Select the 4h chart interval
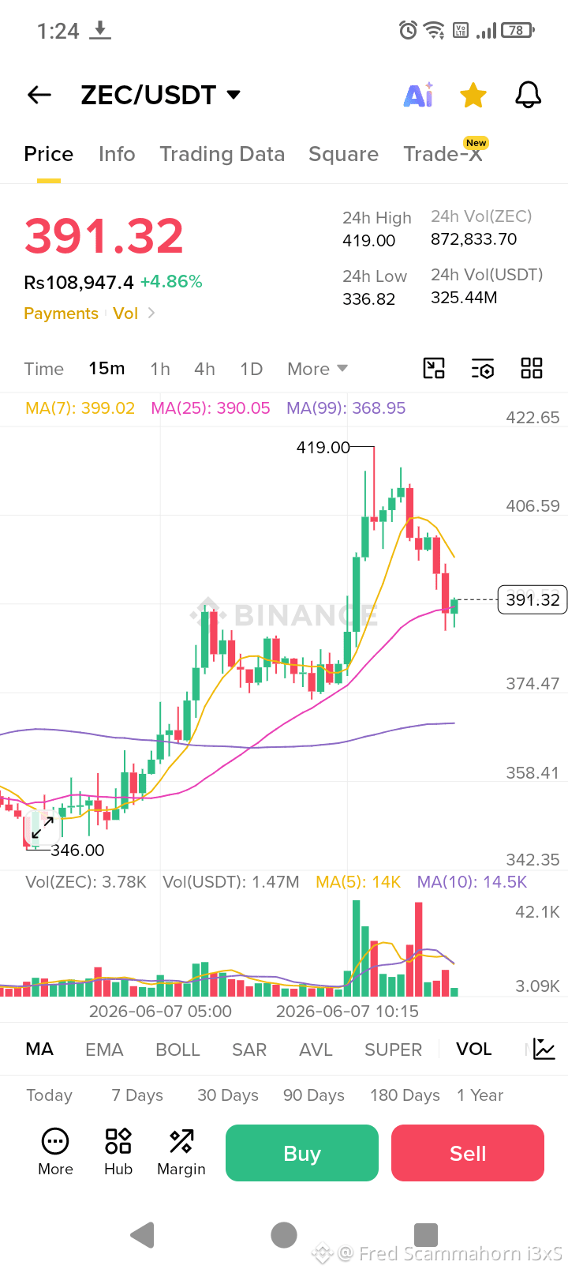This screenshot has width=568, height=1273. coord(204,369)
